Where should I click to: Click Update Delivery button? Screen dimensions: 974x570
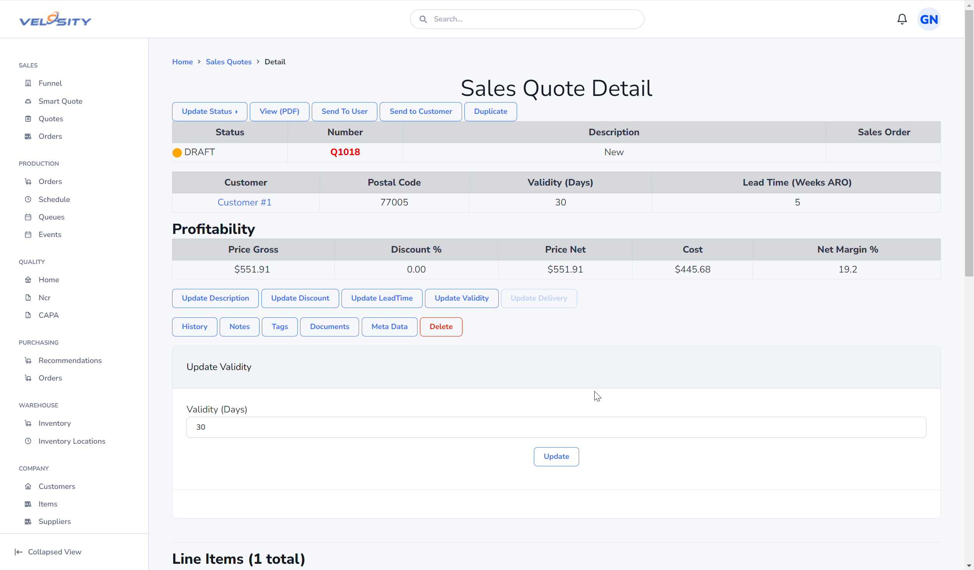[x=539, y=298]
